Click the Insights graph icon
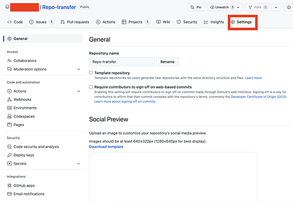 click(x=206, y=22)
